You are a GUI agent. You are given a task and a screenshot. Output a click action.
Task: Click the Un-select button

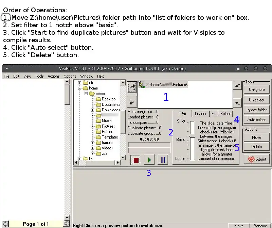click(x=257, y=100)
